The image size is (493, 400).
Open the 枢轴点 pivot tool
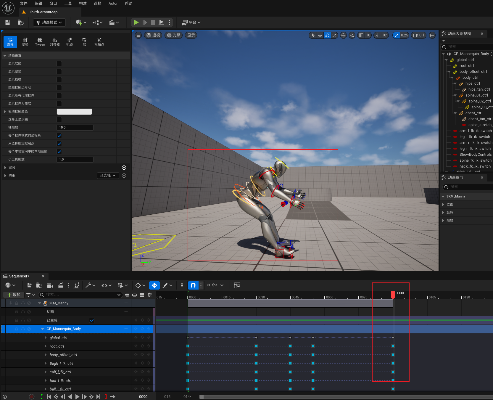coord(99,42)
